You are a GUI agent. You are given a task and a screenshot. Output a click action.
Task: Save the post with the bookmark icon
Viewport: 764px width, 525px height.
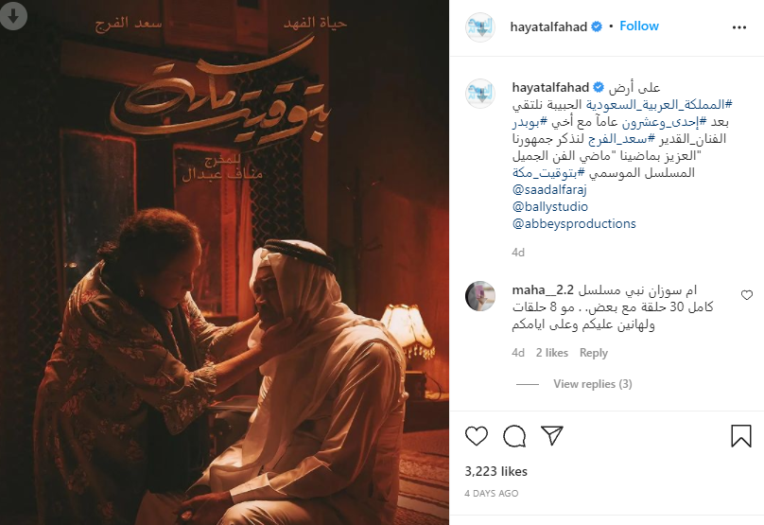point(741,435)
